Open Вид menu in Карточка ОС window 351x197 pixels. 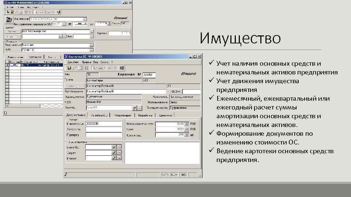pos(95,62)
